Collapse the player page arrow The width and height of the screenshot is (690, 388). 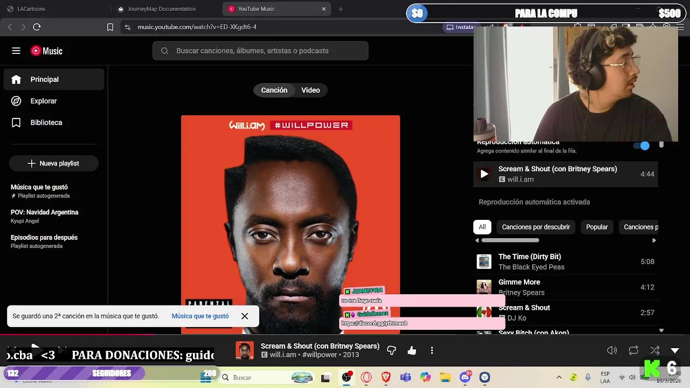[x=675, y=350]
